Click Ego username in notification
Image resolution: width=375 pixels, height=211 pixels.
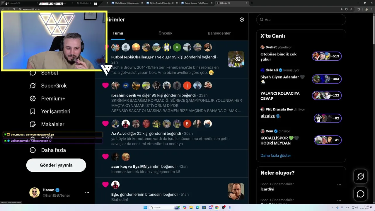point(115,194)
